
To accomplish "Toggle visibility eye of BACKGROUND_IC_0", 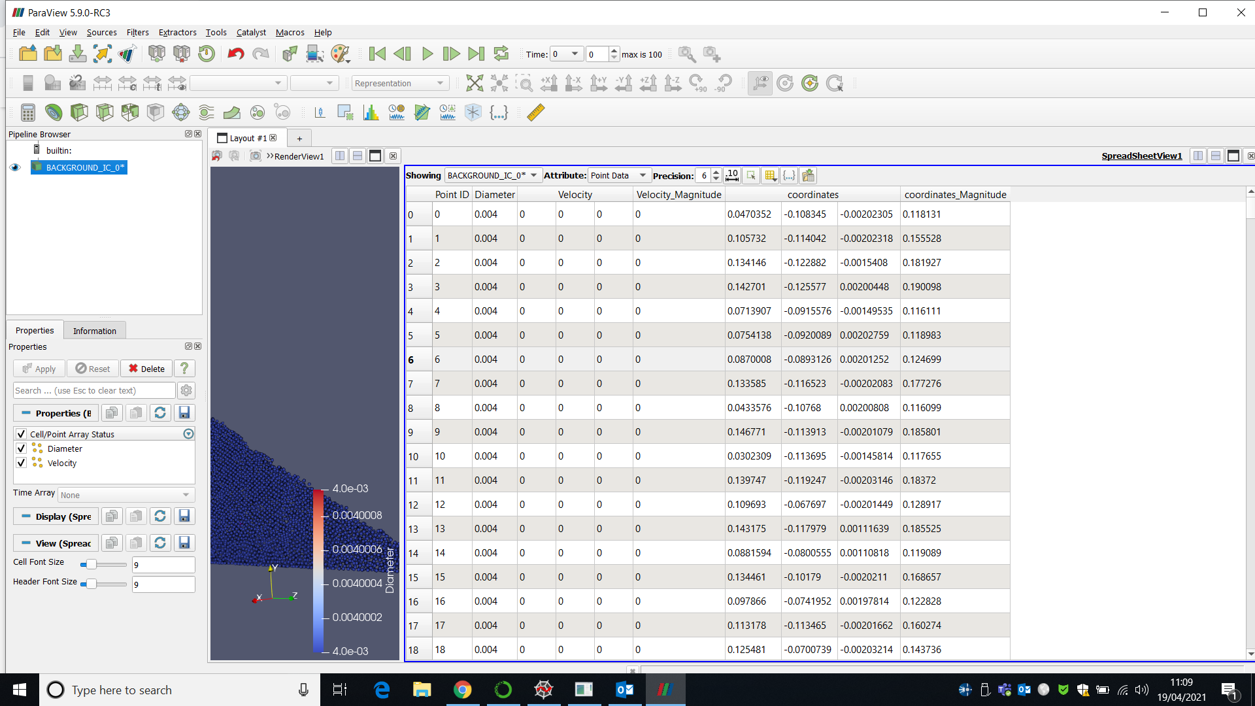I will [15, 167].
